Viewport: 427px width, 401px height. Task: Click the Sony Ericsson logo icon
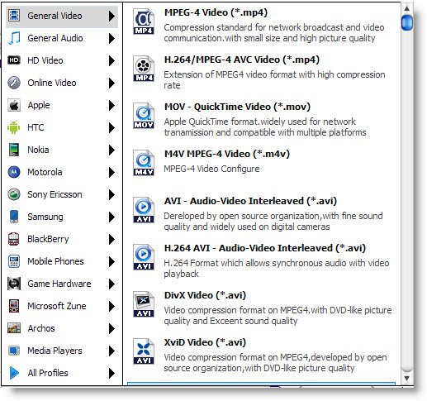(x=14, y=194)
